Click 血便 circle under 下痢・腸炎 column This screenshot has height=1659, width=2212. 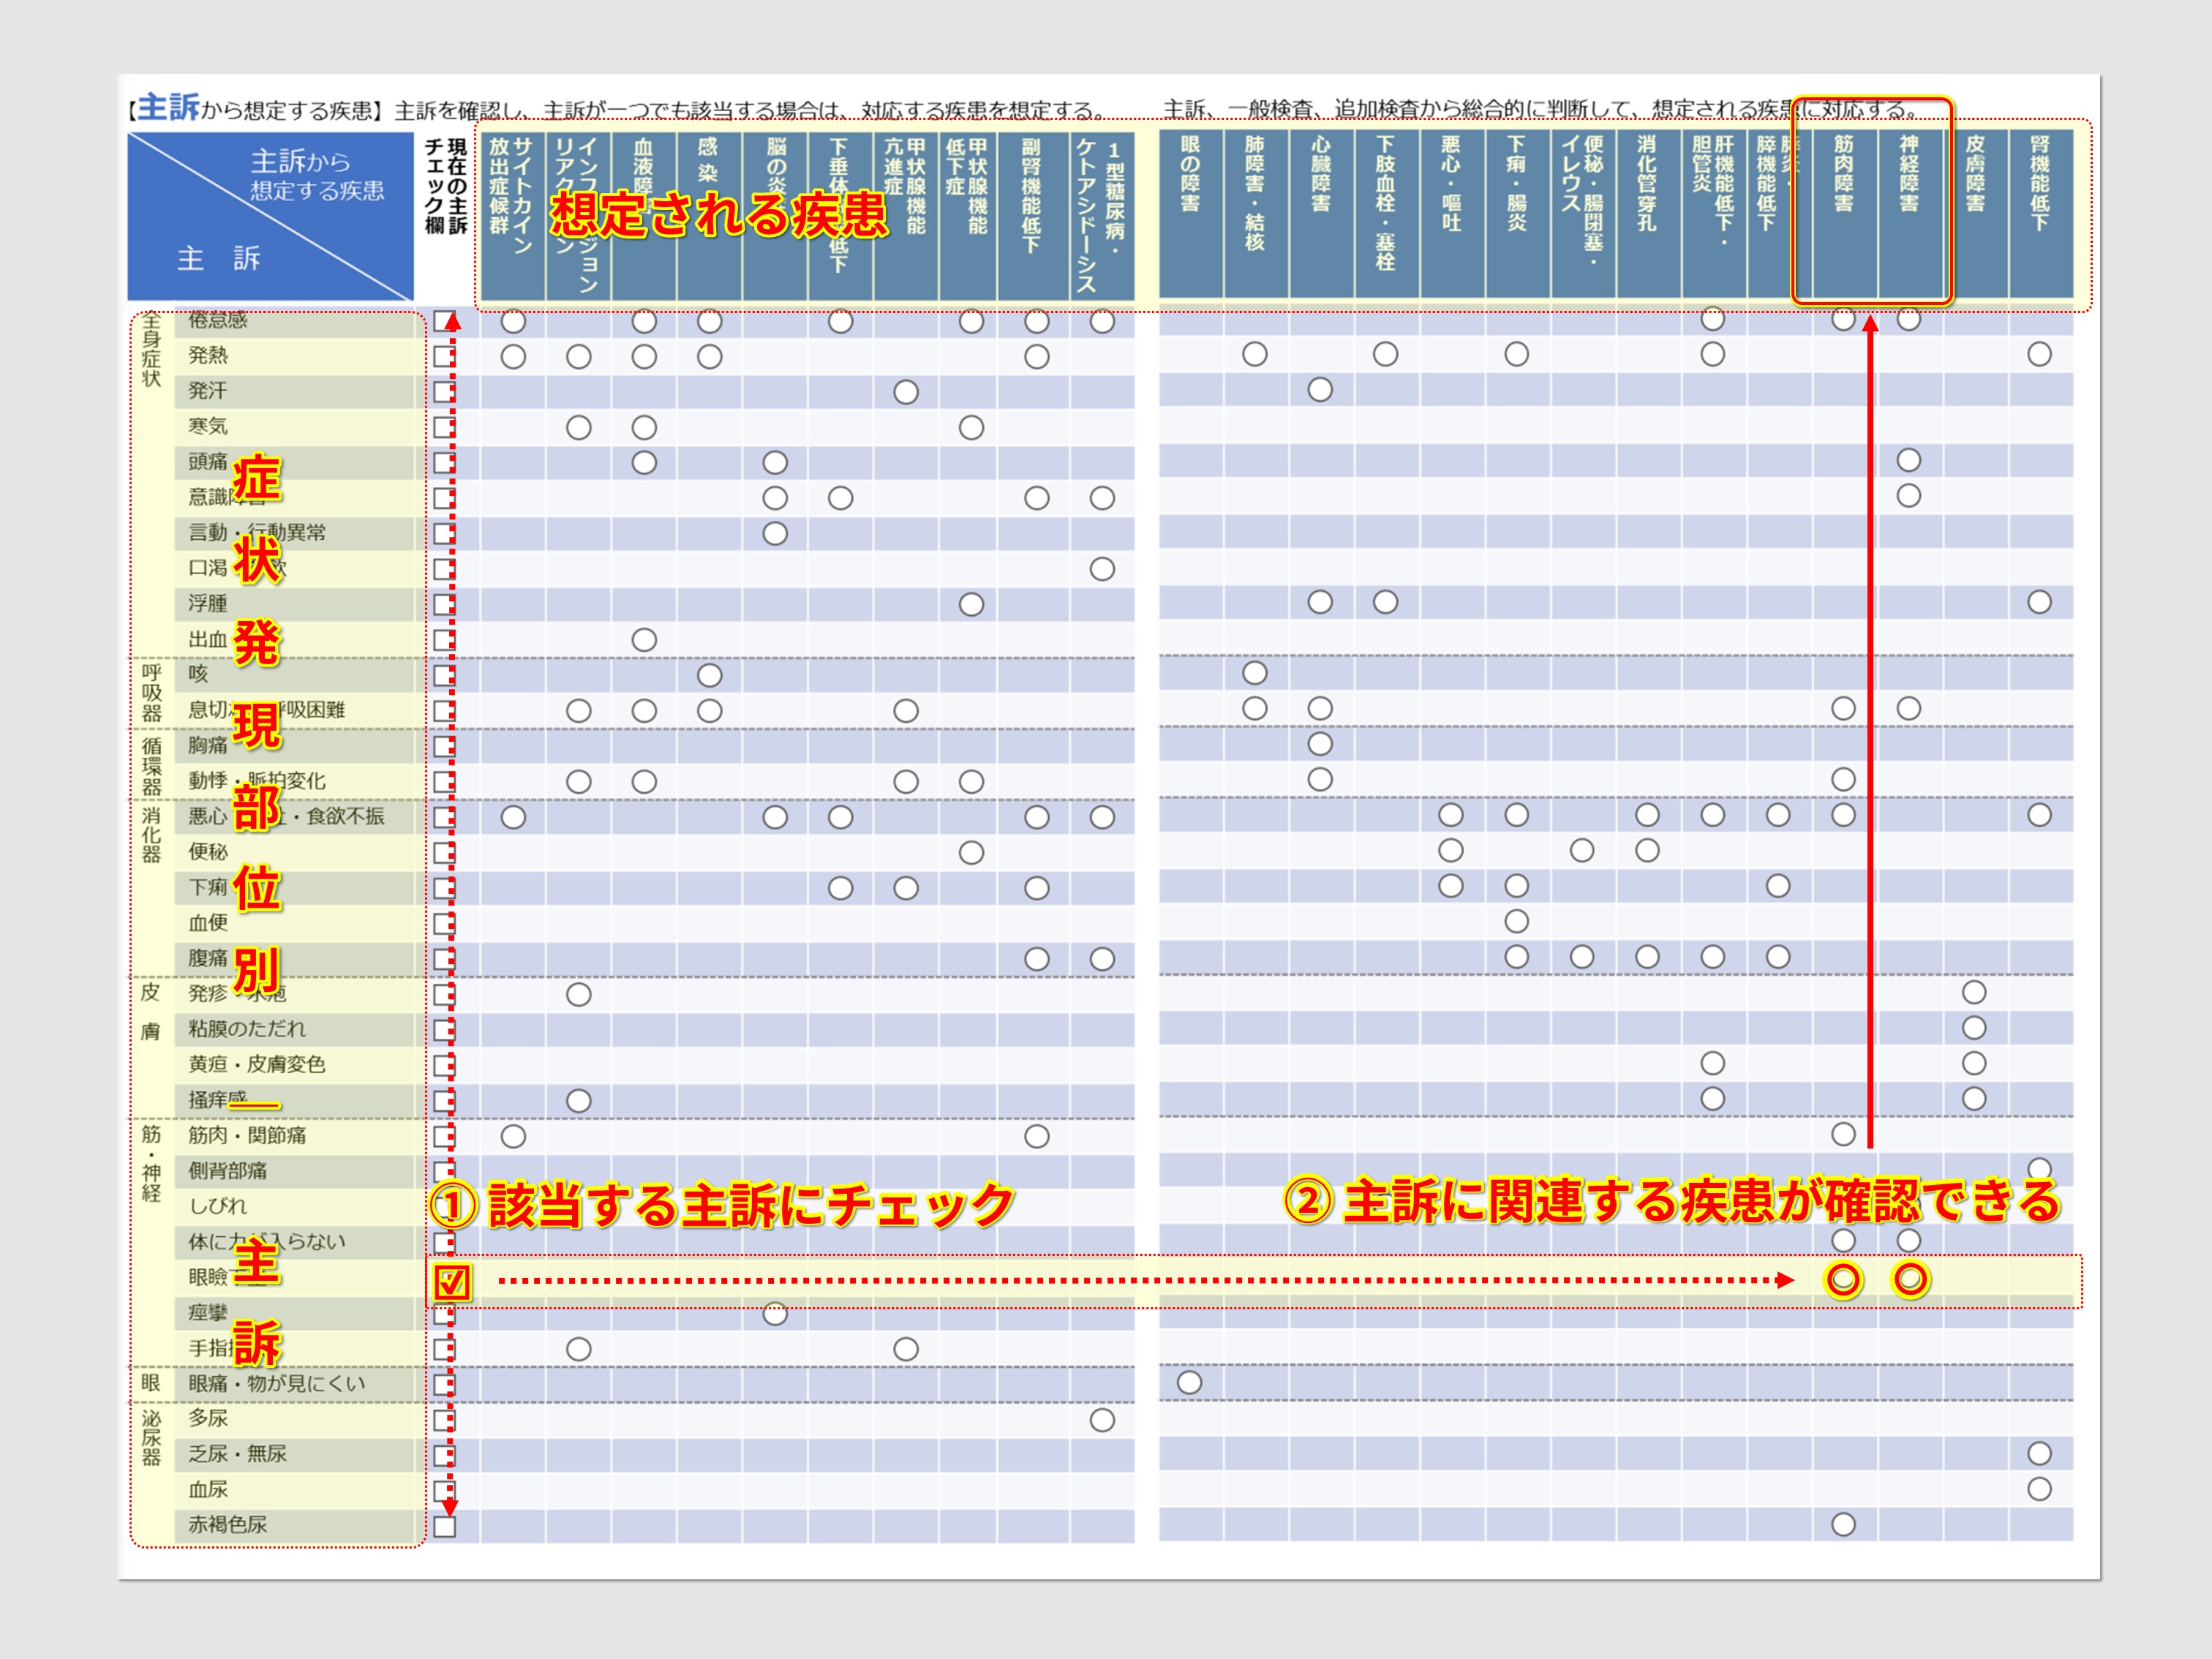(x=1516, y=921)
